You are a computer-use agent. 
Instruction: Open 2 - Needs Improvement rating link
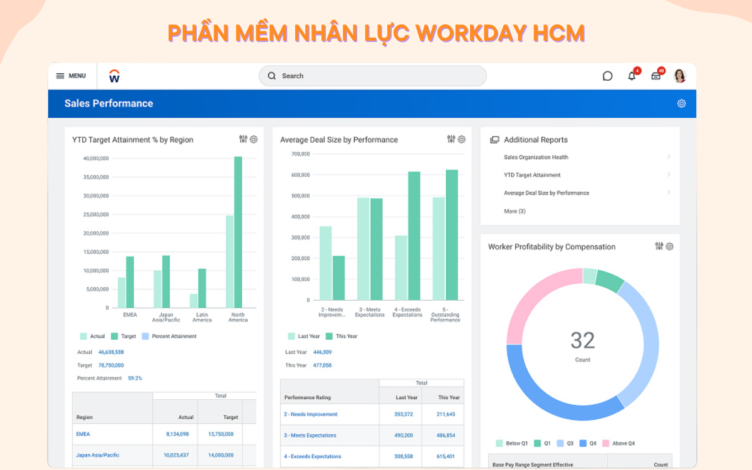point(311,414)
